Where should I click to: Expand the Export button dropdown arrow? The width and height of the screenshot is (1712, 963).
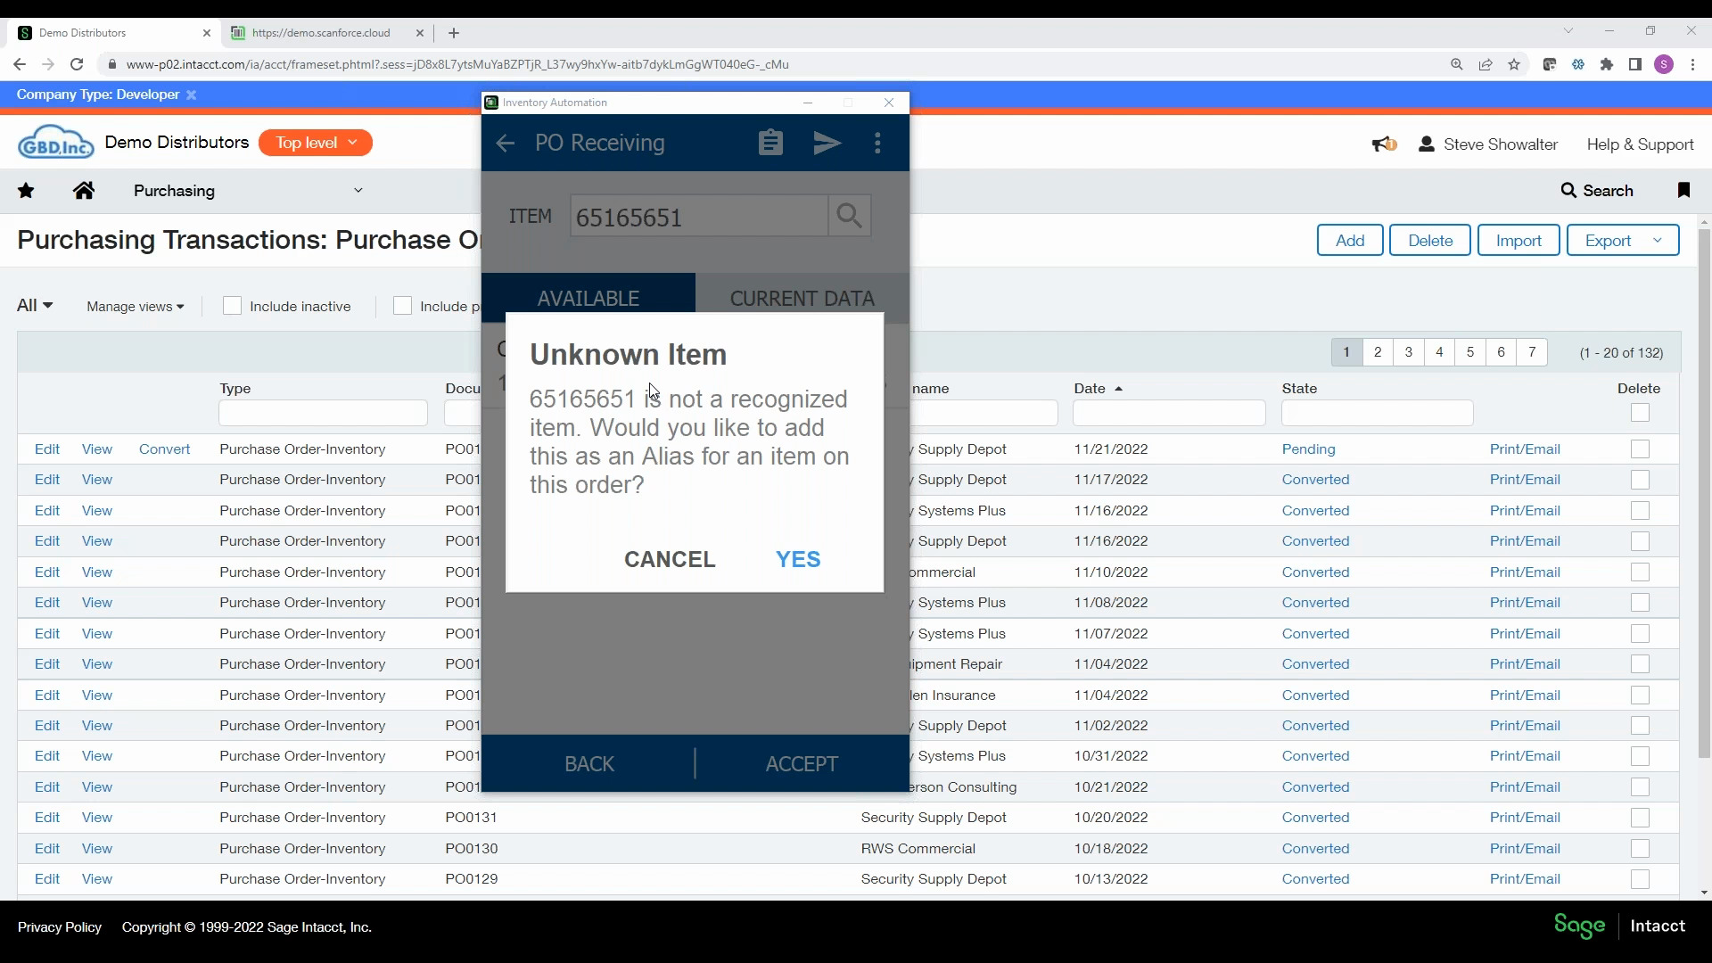coord(1658,240)
